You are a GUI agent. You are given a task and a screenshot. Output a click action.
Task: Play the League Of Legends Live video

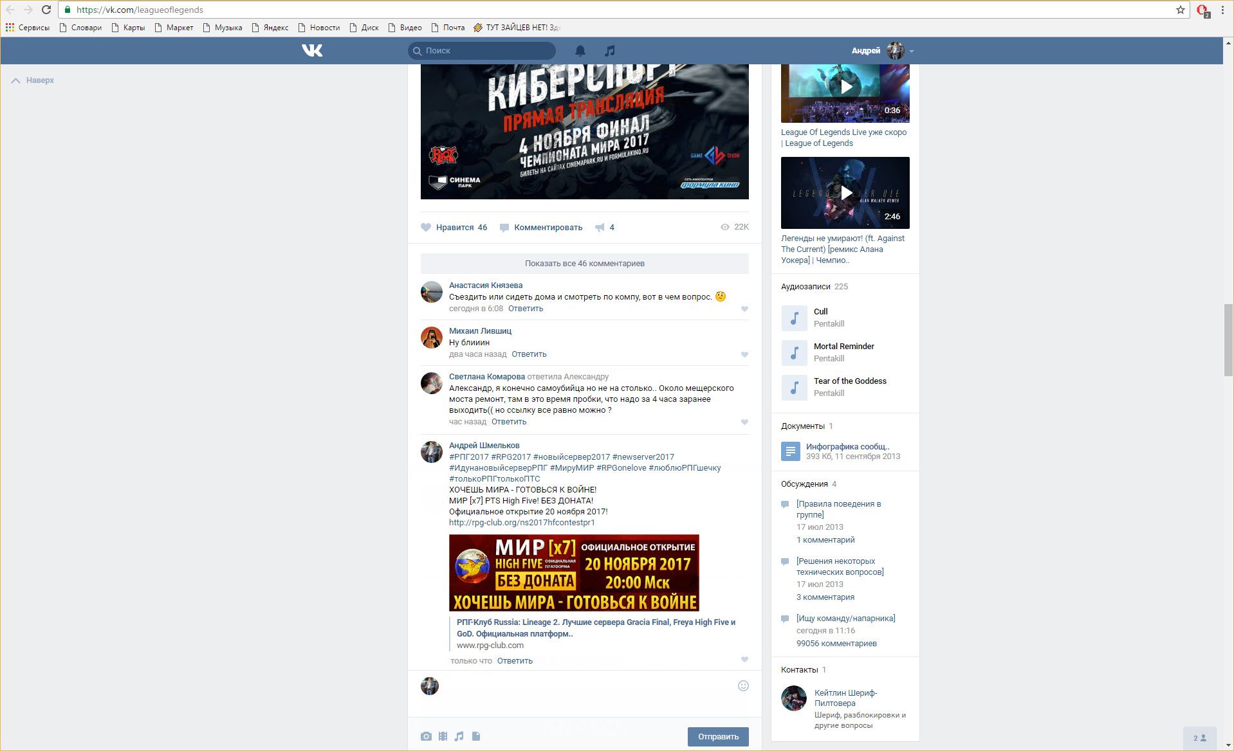845,87
